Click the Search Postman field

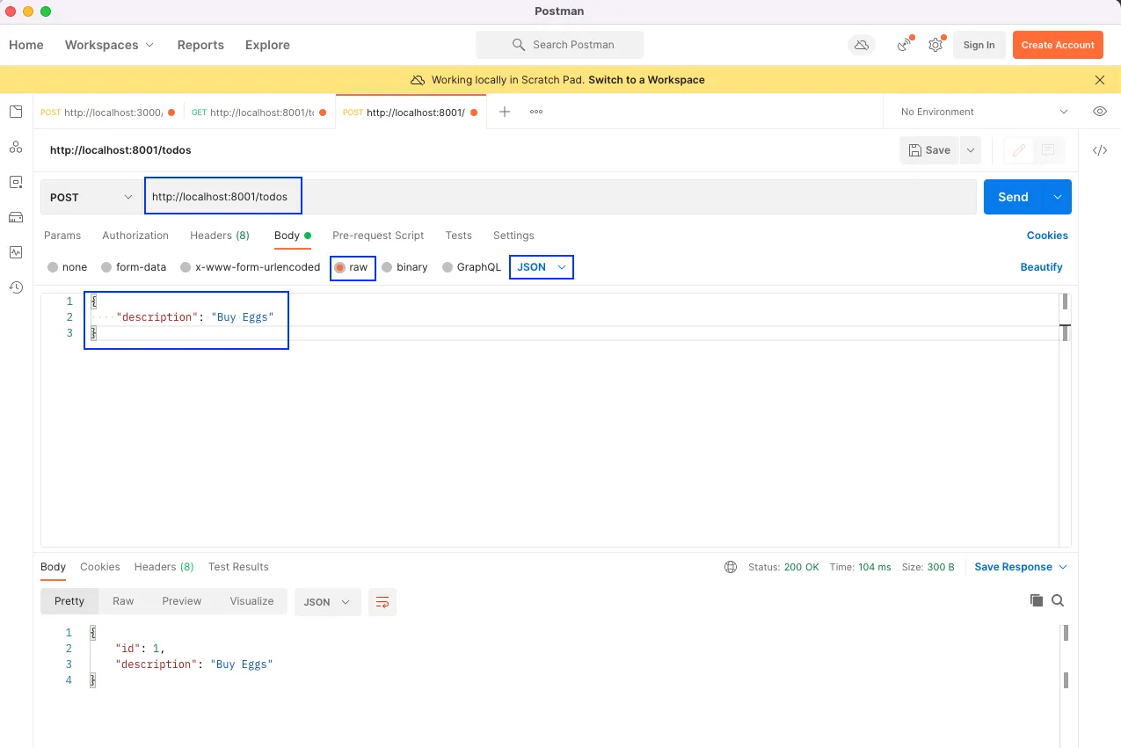559,45
